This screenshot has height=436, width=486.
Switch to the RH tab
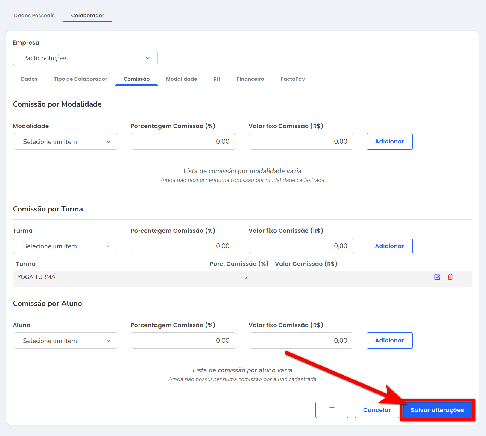(217, 79)
